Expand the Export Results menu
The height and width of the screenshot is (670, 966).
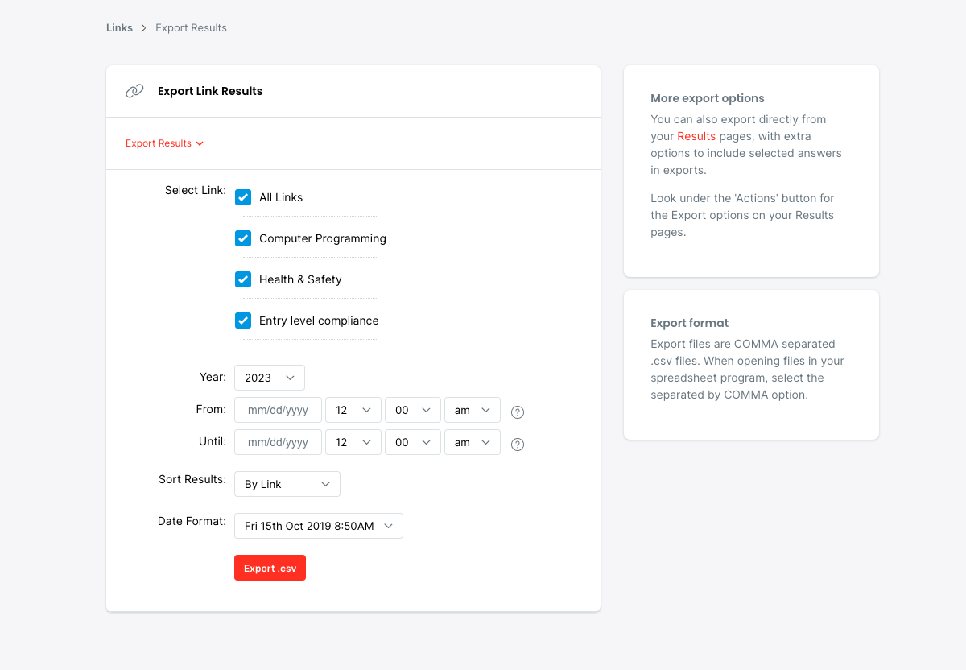pos(164,143)
